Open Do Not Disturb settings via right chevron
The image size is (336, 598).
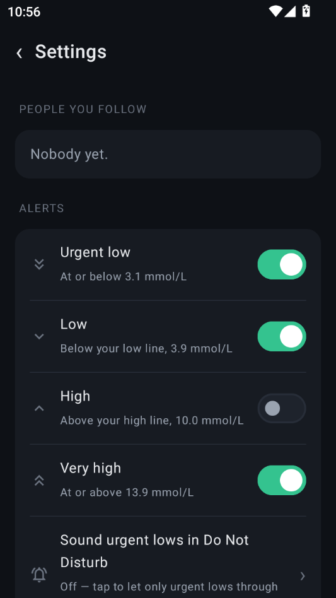[x=303, y=576]
